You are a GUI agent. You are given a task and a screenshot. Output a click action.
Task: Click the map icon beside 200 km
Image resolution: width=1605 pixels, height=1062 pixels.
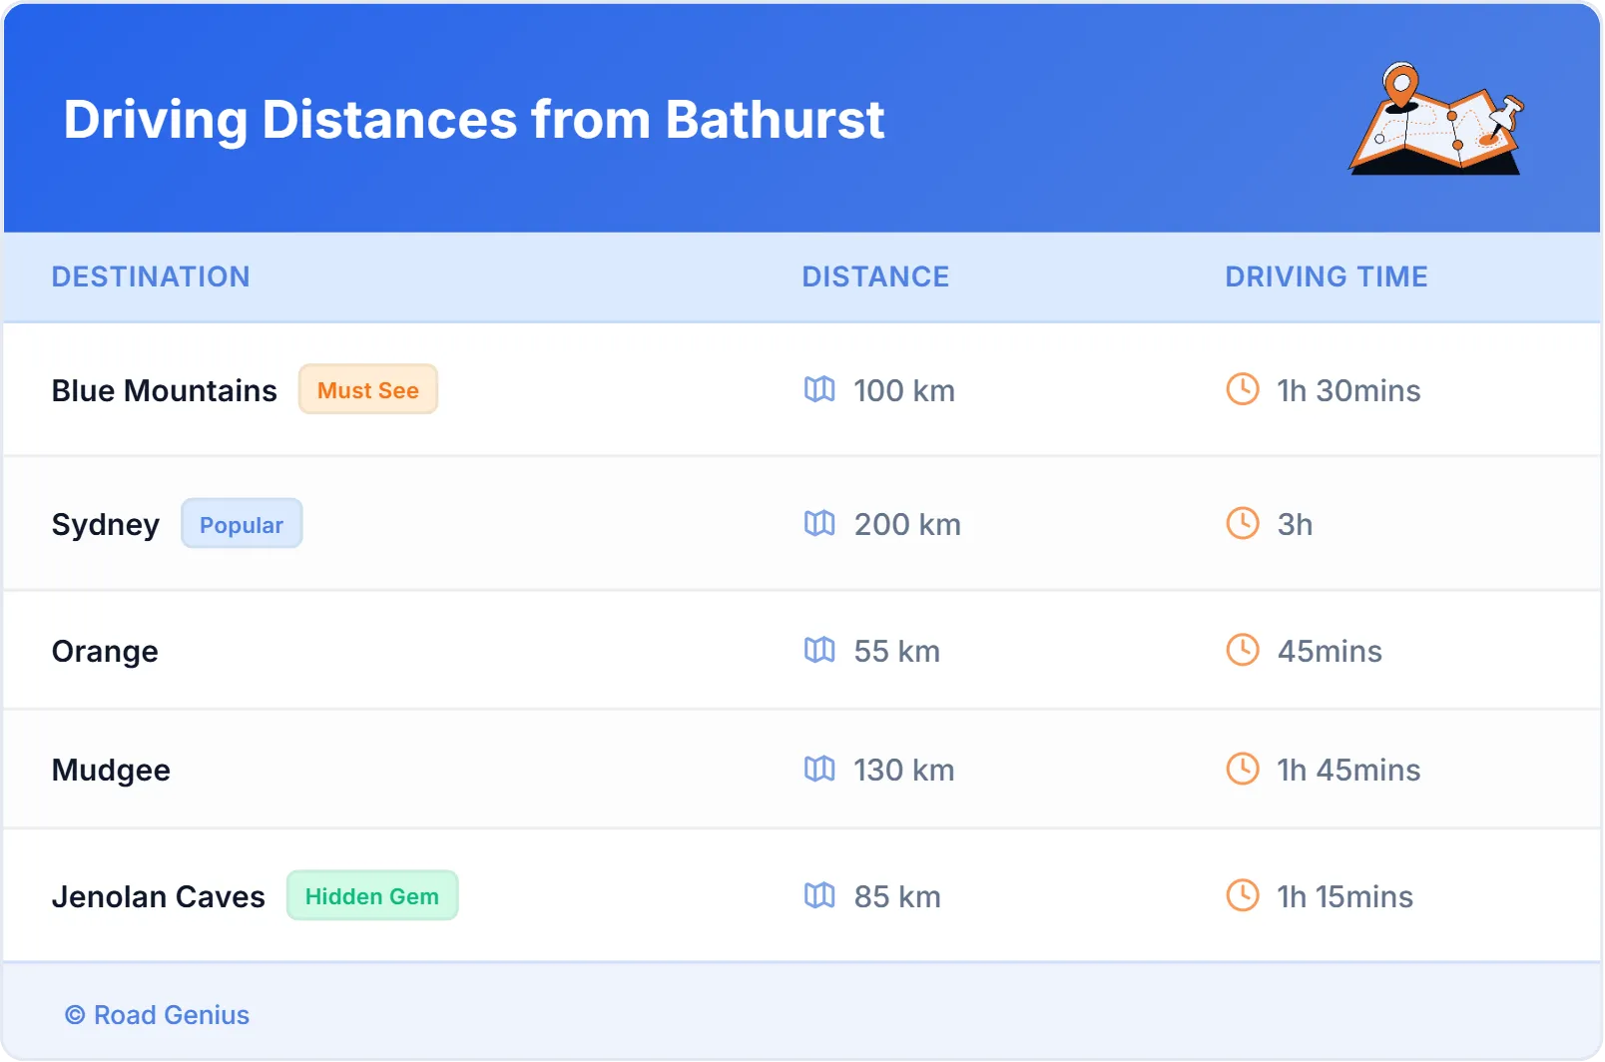[x=819, y=523]
